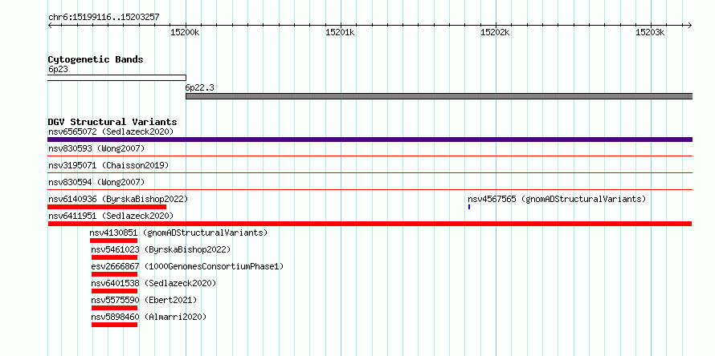Open variant nsv6411951 (Sedlazeck2020) label
Screen dimensions: 715x356
point(111,216)
